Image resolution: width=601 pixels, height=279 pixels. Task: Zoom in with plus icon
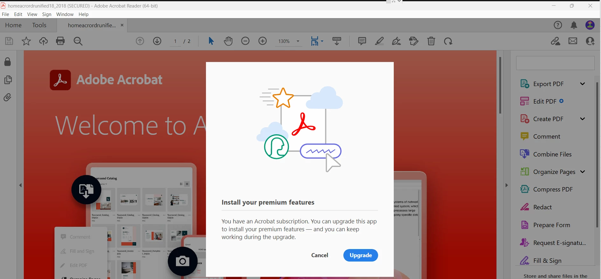pyautogui.click(x=262, y=41)
